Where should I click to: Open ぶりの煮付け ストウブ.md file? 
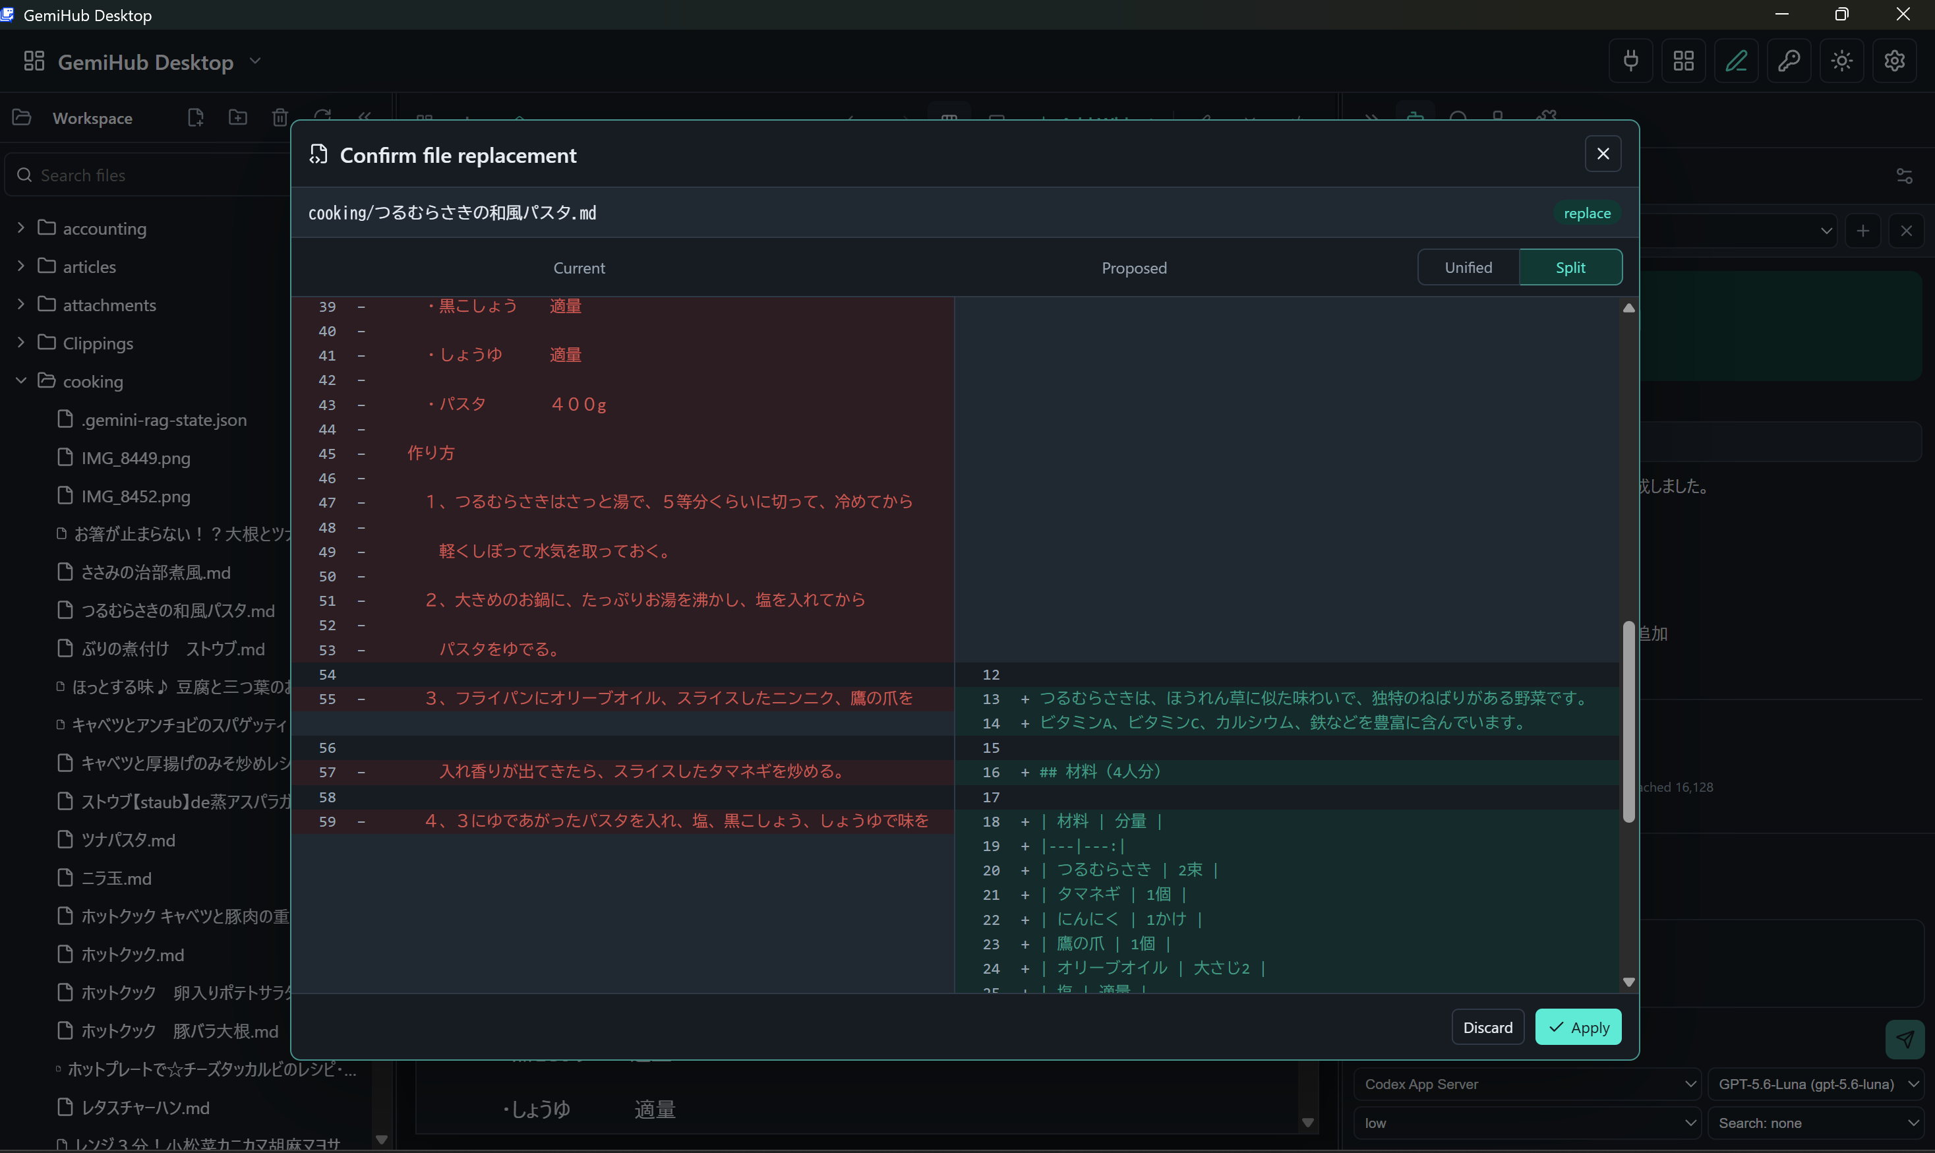click(x=162, y=649)
